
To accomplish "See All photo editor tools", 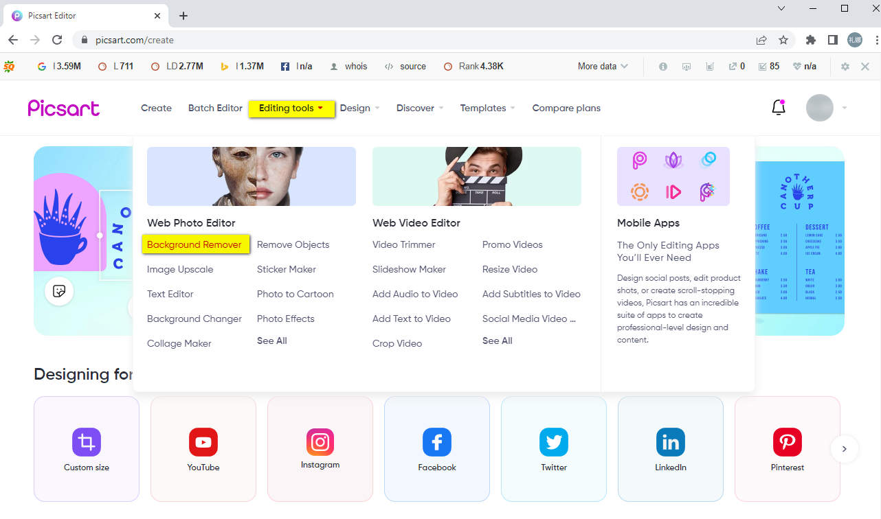I will [x=272, y=341].
